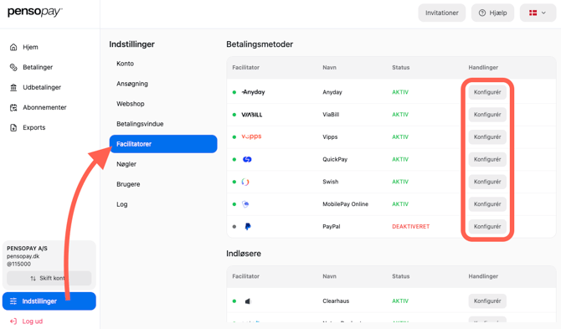Open Hjem from the sidebar

click(x=23, y=47)
